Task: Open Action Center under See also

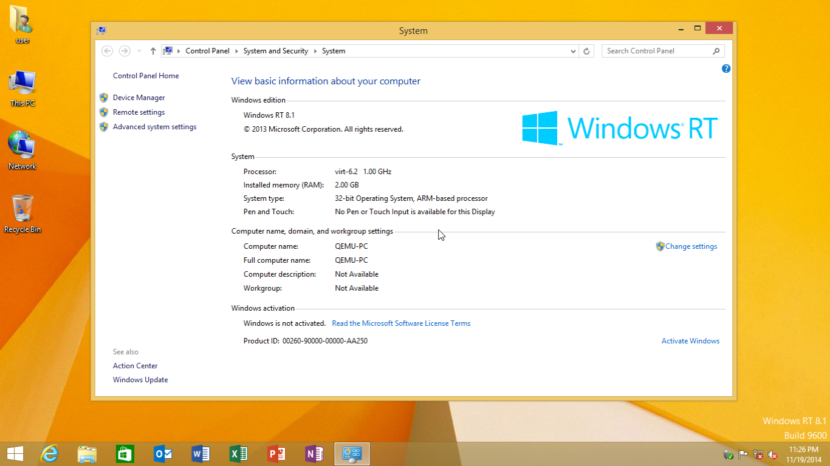Action: coord(135,366)
